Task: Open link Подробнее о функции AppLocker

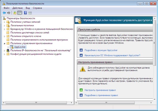Action: pos(101,50)
